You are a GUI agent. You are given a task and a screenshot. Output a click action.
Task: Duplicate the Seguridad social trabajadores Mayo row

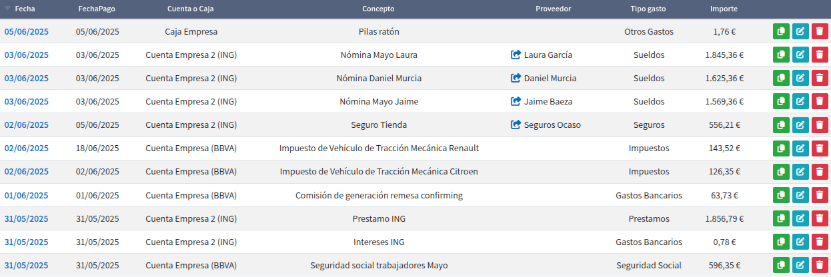coord(781,266)
